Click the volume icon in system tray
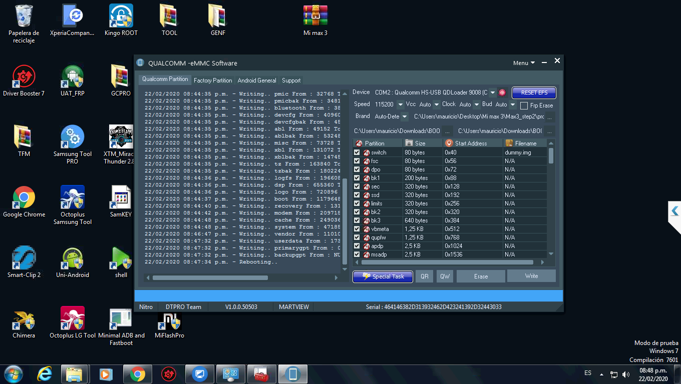 625,374
